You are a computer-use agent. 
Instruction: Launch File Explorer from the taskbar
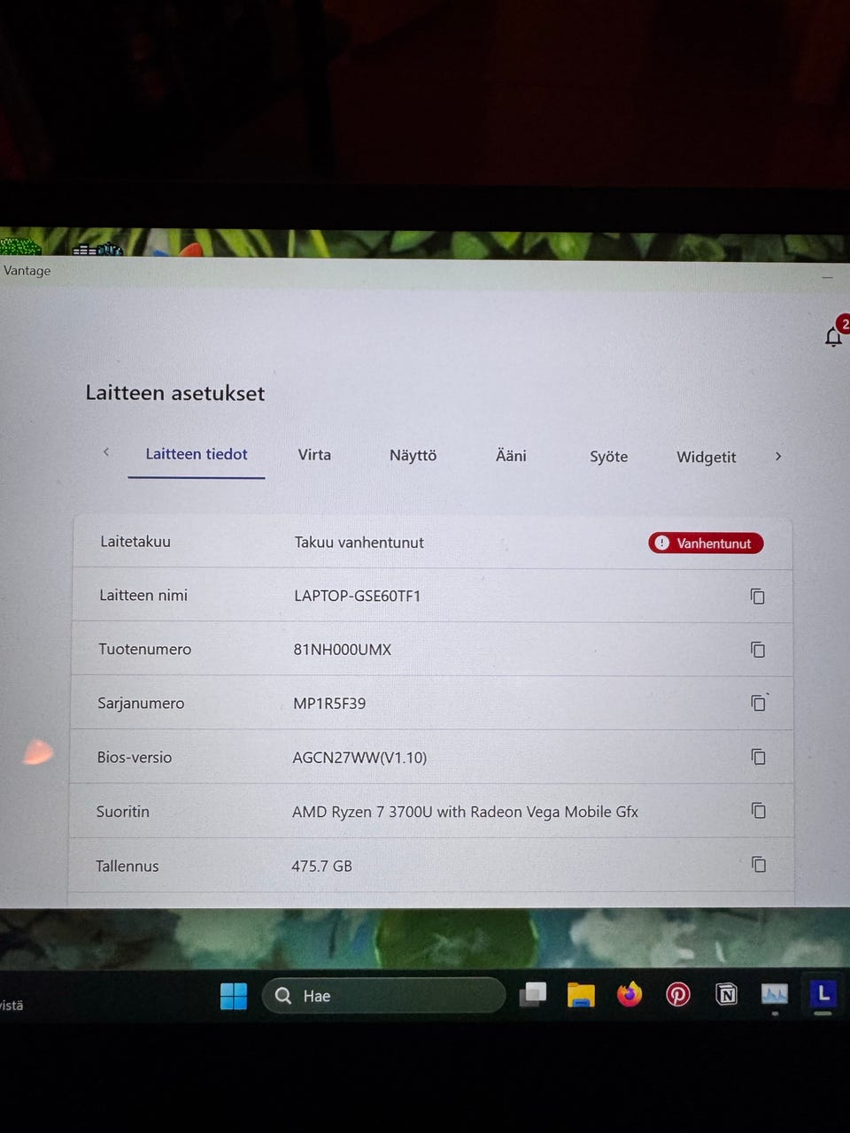[581, 995]
